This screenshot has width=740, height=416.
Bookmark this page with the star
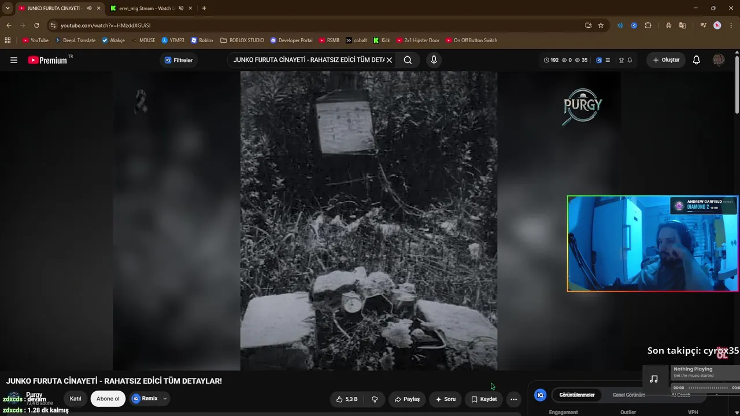coord(601,25)
